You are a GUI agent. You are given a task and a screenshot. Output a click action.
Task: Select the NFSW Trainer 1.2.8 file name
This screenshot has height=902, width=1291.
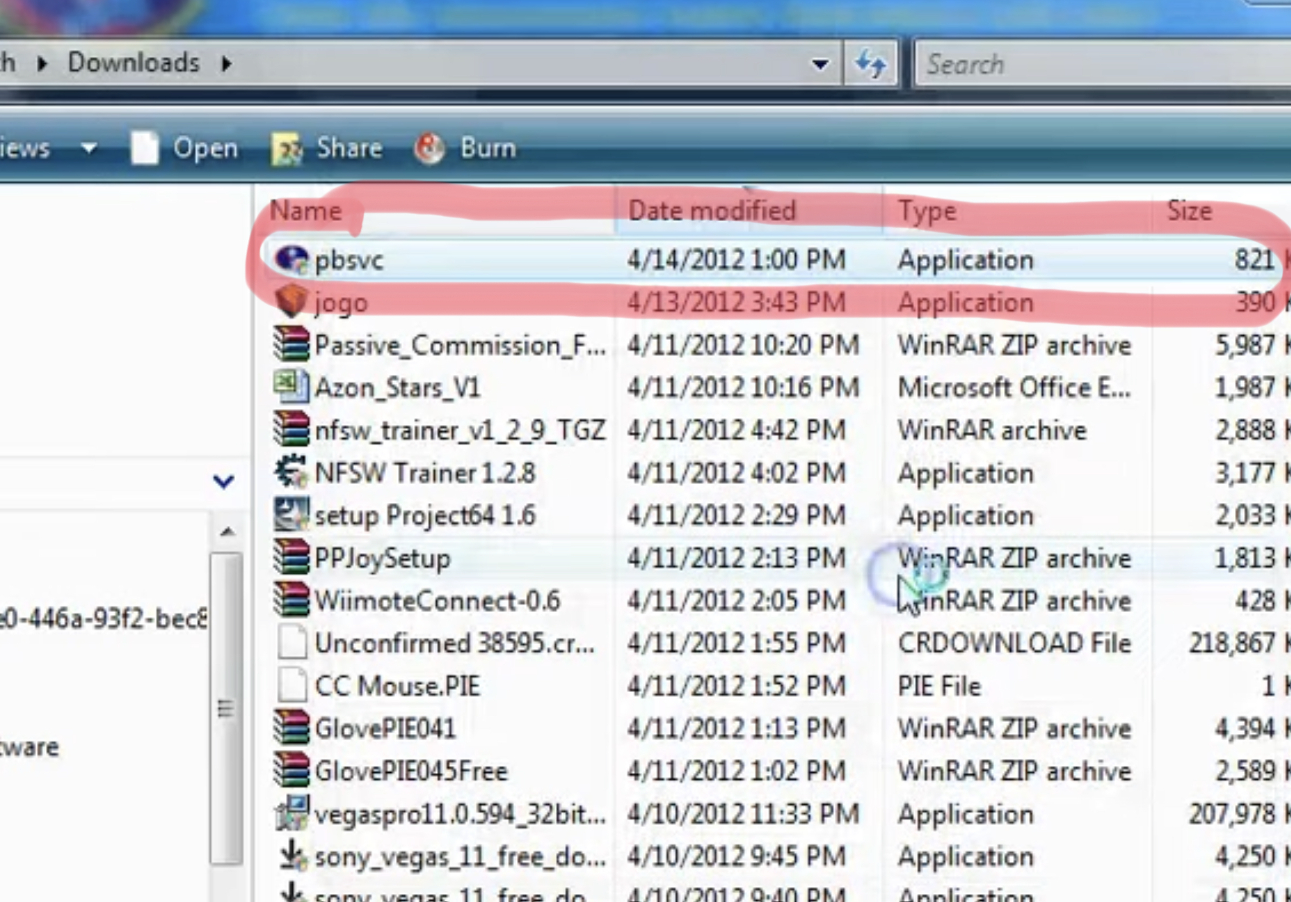point(425,473)
